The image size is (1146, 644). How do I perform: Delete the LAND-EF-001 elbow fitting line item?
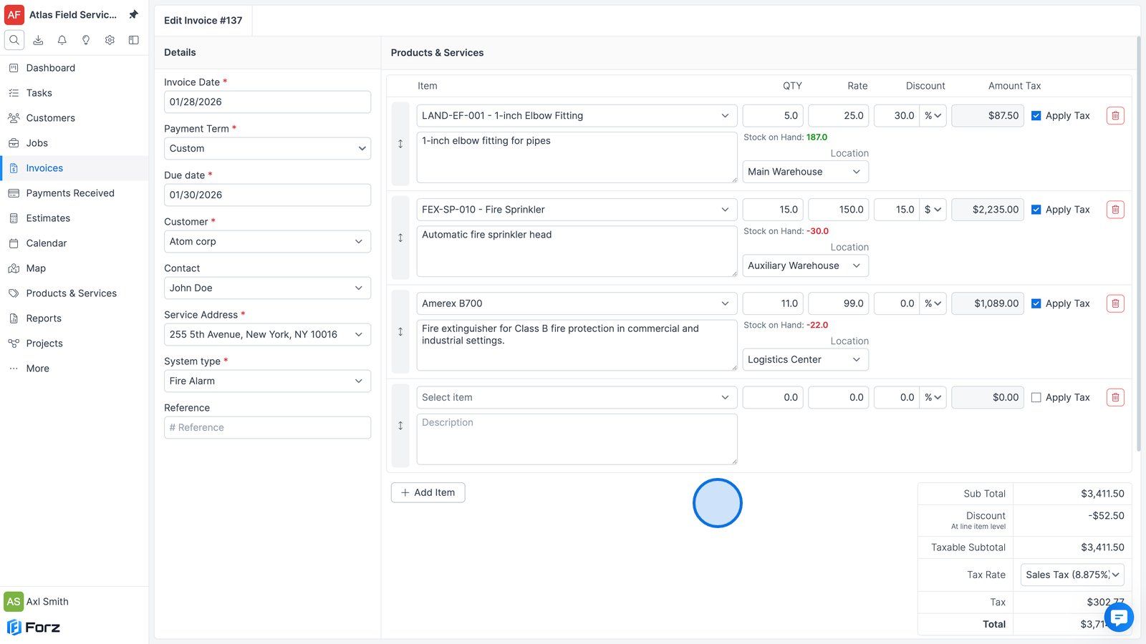coord(1115,116)
